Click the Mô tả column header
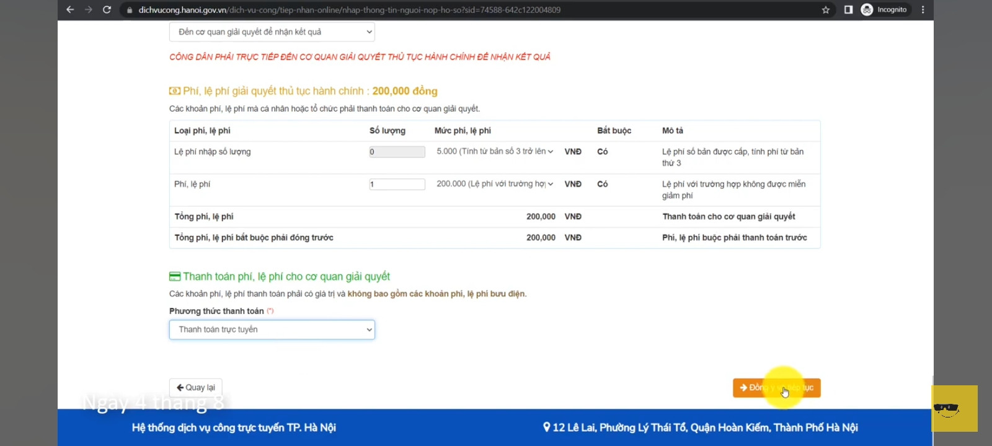The height and width of the screenshot is (446, 992). (x=673, y=131)
